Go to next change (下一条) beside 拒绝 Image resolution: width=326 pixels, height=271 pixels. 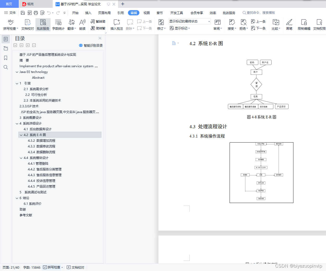(258, 28)
